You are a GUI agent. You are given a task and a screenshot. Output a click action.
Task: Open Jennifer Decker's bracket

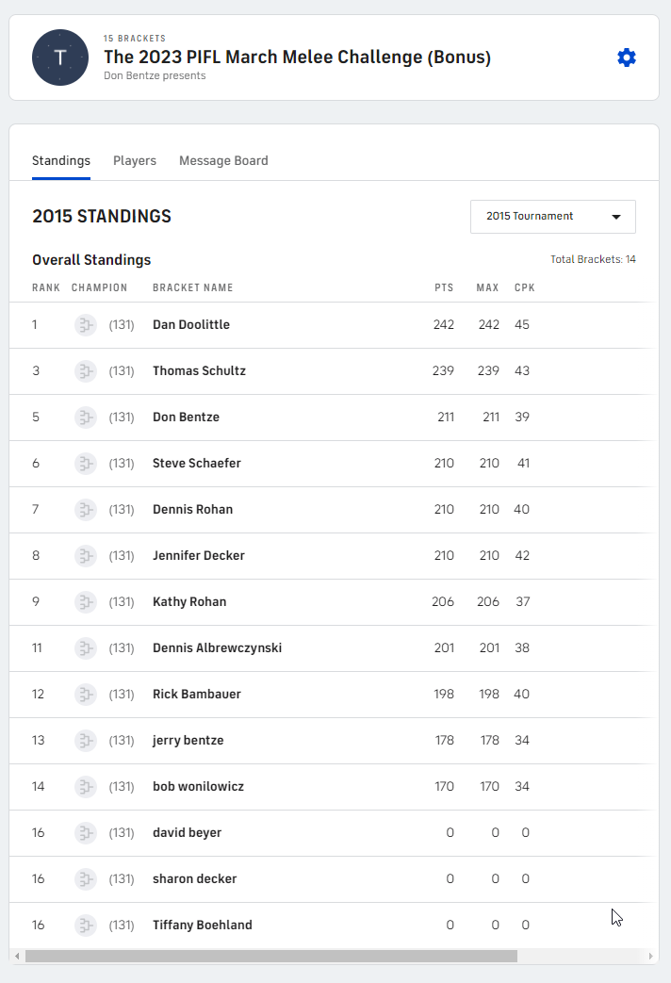(199, 556)
